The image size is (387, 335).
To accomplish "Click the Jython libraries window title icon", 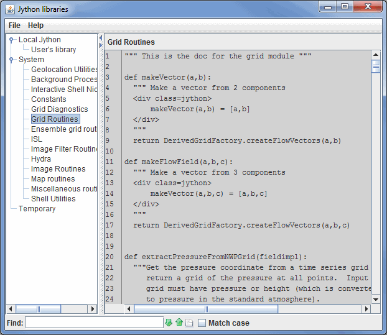I will pos(9,9).
